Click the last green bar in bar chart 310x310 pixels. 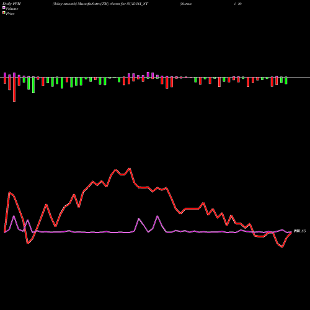click(286, 81)
